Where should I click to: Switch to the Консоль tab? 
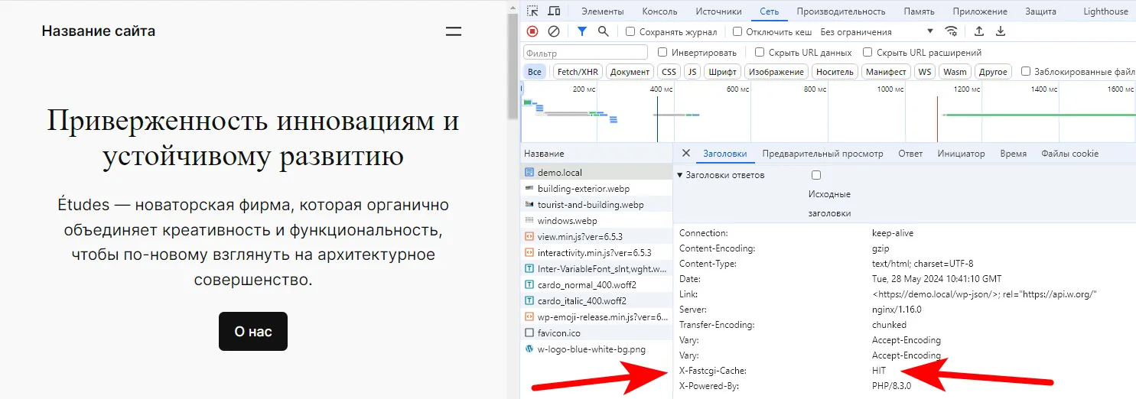pos(659,11)
